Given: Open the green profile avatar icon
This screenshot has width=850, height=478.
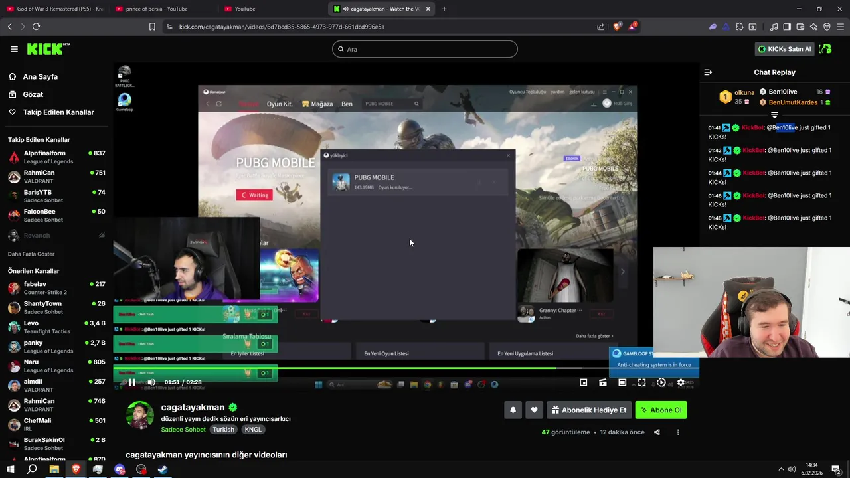Looking at the screenshot, I should click(825, 49).
